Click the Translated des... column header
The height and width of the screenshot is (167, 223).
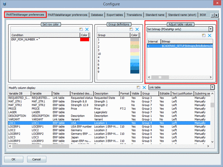(x=82, y=93)
